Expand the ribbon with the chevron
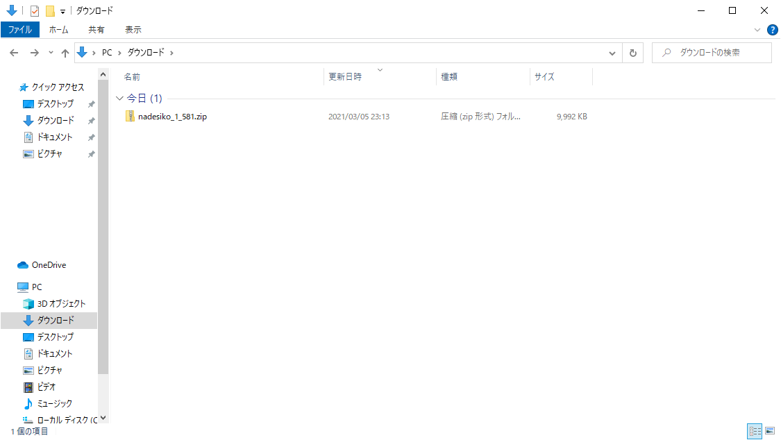Screen dimensions: 781x440 757,30
